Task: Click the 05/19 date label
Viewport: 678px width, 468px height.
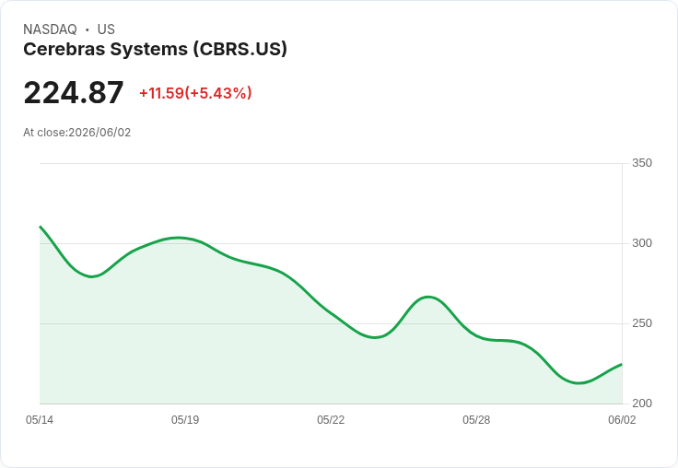Action: pyautogui.click(x=185, y=419)
